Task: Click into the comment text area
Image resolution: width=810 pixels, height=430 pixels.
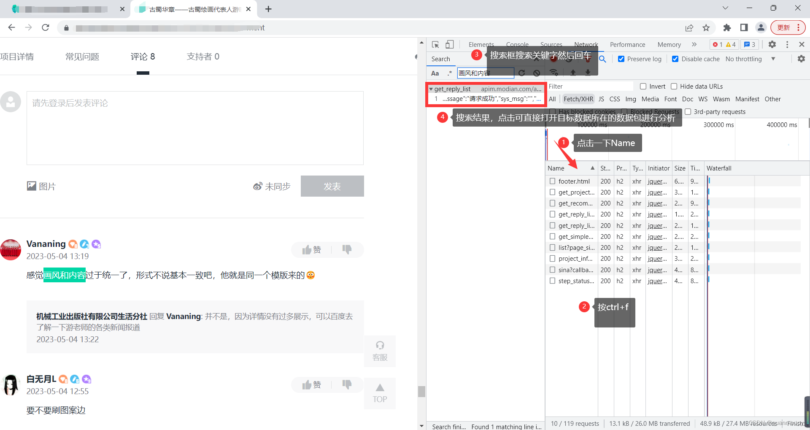Action: 195,128
